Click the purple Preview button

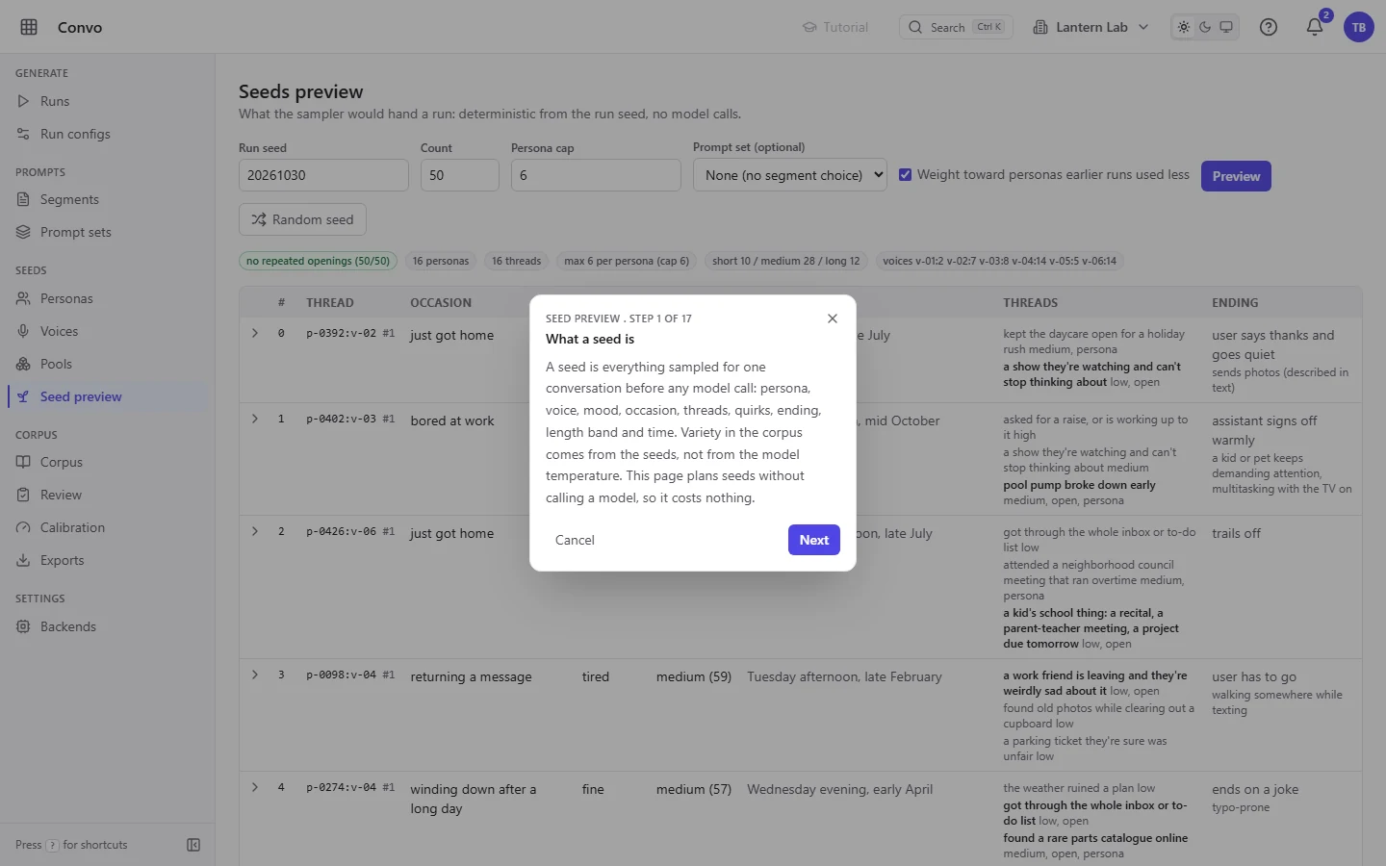click(1236, 176)
